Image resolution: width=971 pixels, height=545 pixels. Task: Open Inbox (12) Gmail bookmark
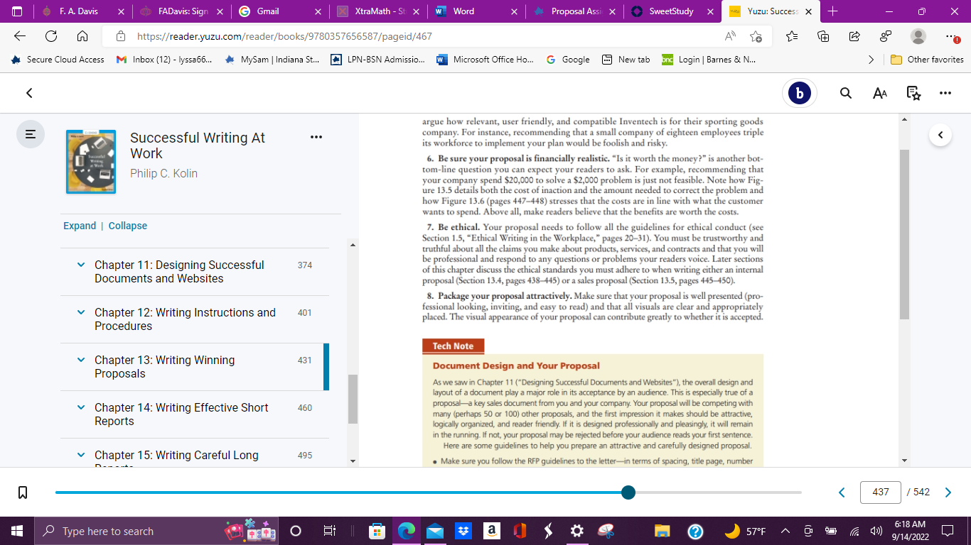(164, 60)
